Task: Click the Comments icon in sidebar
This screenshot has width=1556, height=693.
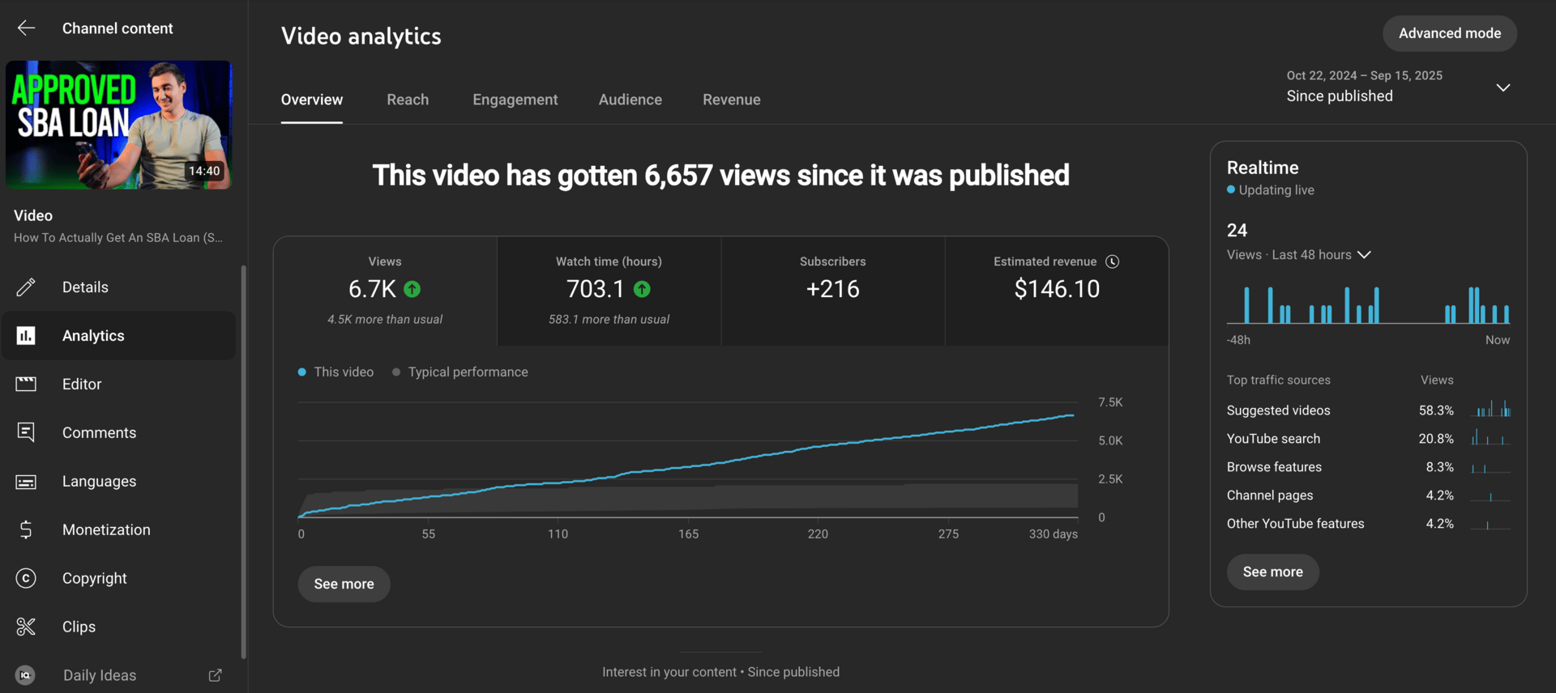Action: pos(26,433)
